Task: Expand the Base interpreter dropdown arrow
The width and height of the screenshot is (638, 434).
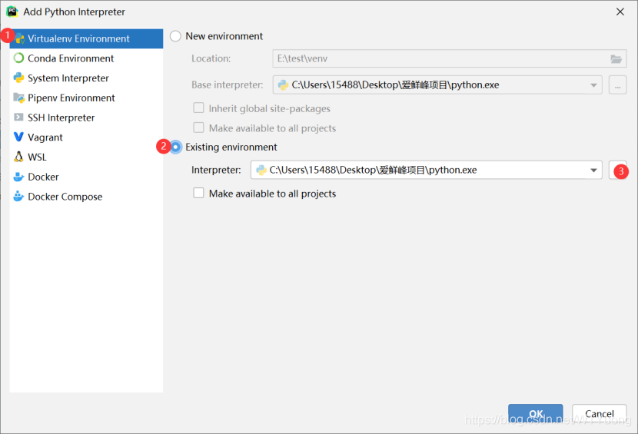Action: (593, 85)
